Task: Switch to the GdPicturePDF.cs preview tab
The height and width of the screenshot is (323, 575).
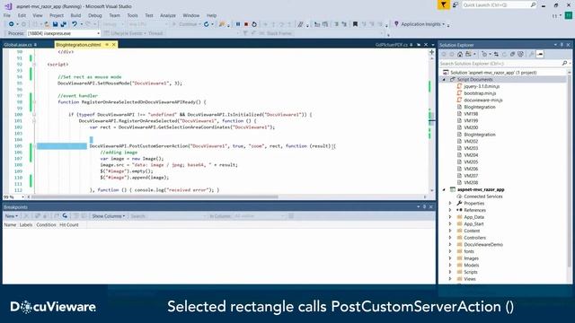Action: tap(392, 45)
